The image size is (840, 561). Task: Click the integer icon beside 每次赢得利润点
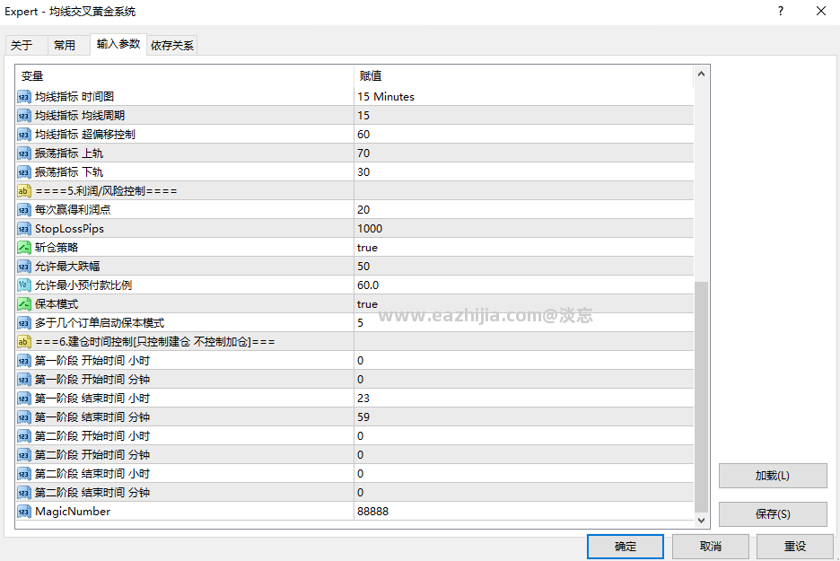coord(23,210)
